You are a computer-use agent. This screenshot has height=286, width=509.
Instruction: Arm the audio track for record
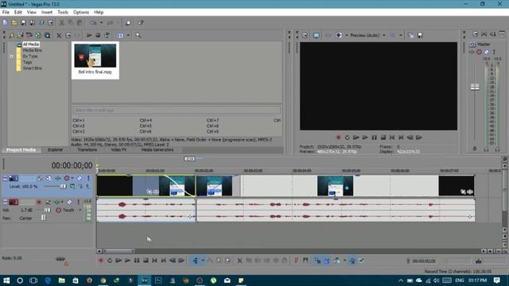click(39, 202)
